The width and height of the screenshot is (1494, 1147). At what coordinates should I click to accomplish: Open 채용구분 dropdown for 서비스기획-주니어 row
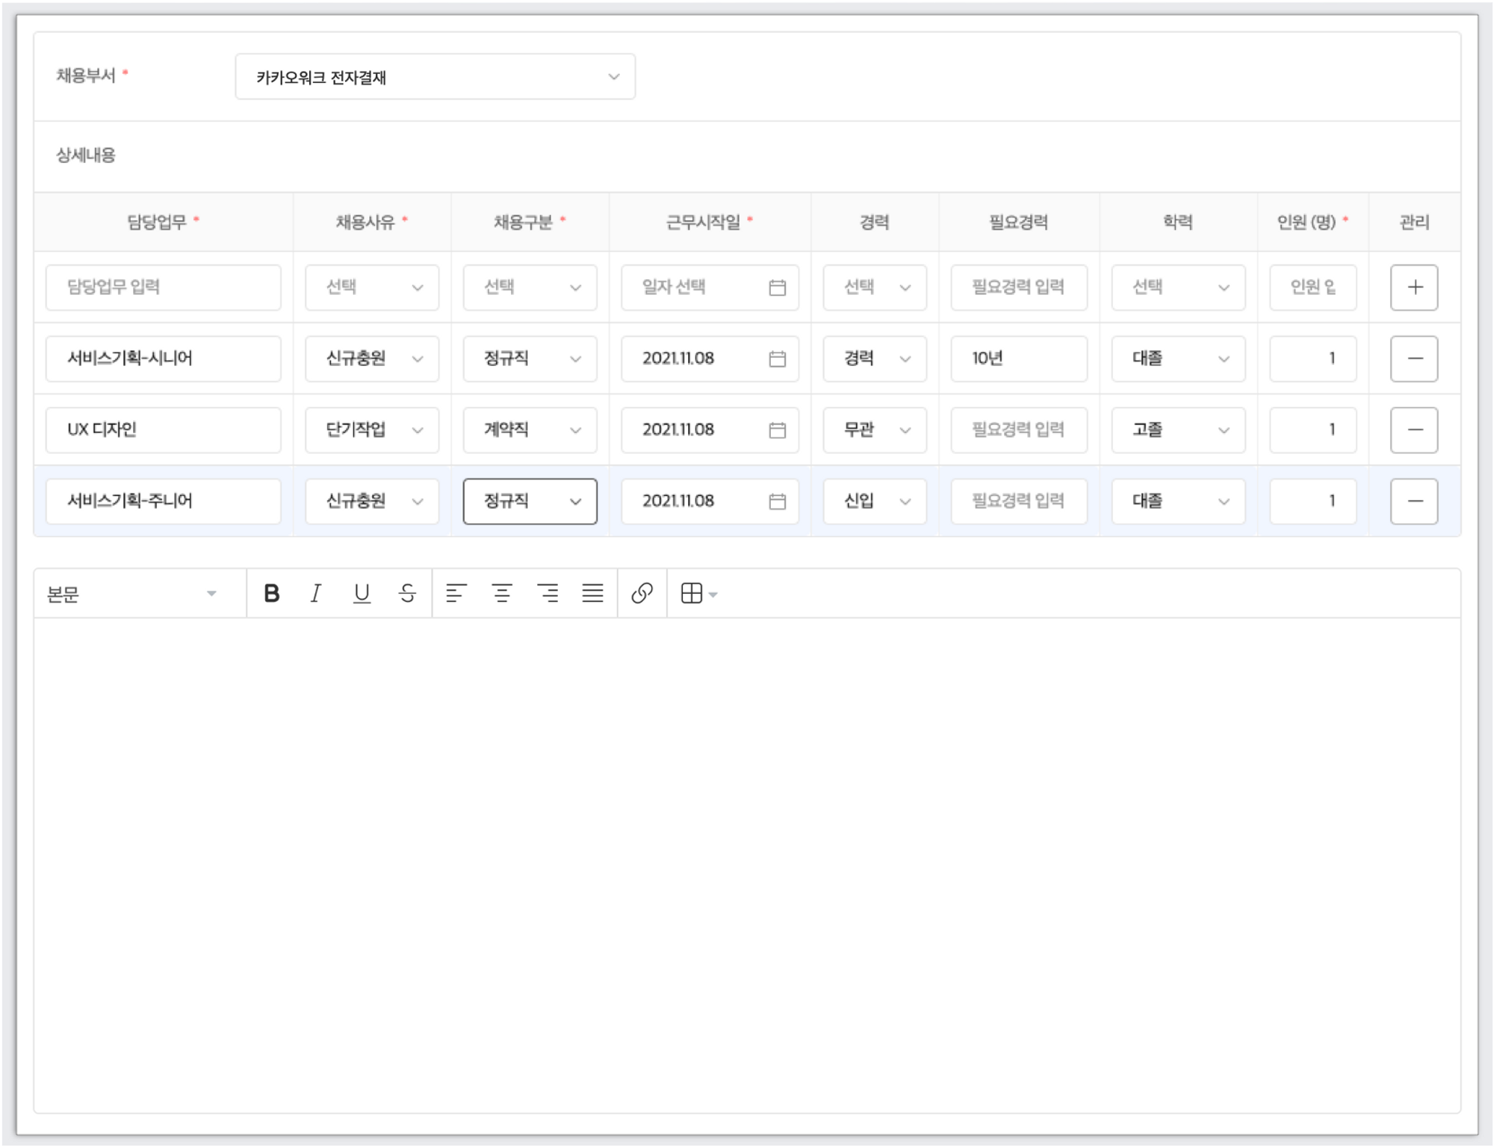coord(530,501)
